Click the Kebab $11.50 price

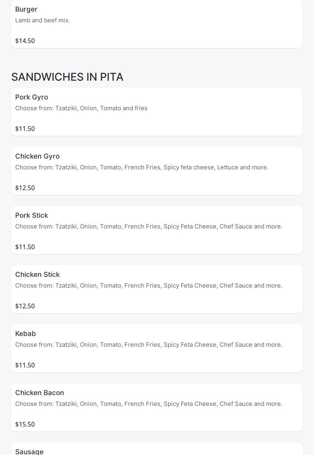coord(25,365)
